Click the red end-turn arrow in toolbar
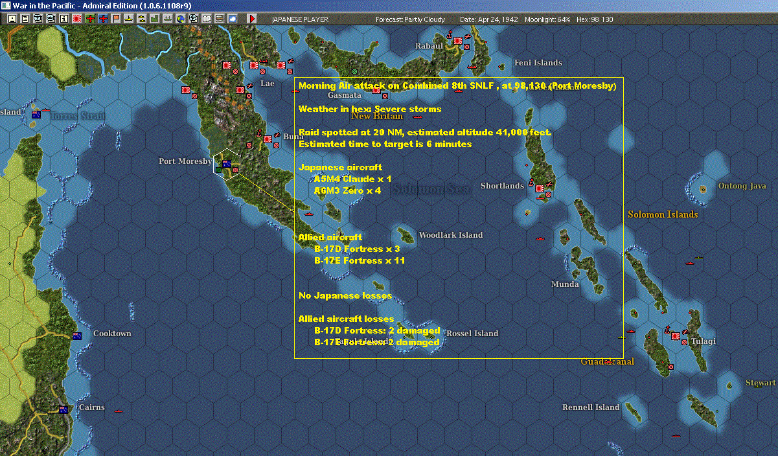The width and height of the screenshot is (778, 456). [x=251, y=19]
